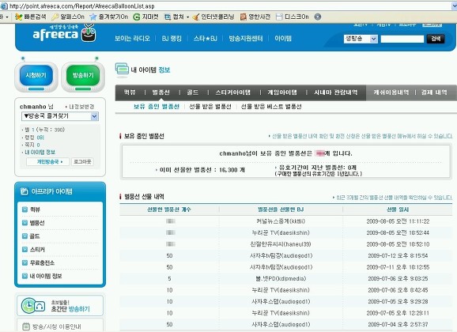Open the address bar history dropdown
This screenshot has height=332, width=457.
454,6
